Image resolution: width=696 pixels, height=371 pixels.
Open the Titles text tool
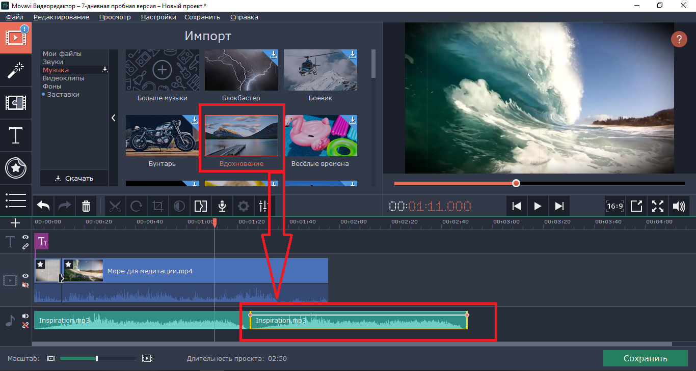pos(16,135)
